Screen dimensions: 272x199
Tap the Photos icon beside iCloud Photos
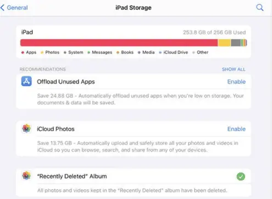coord(26,128)
